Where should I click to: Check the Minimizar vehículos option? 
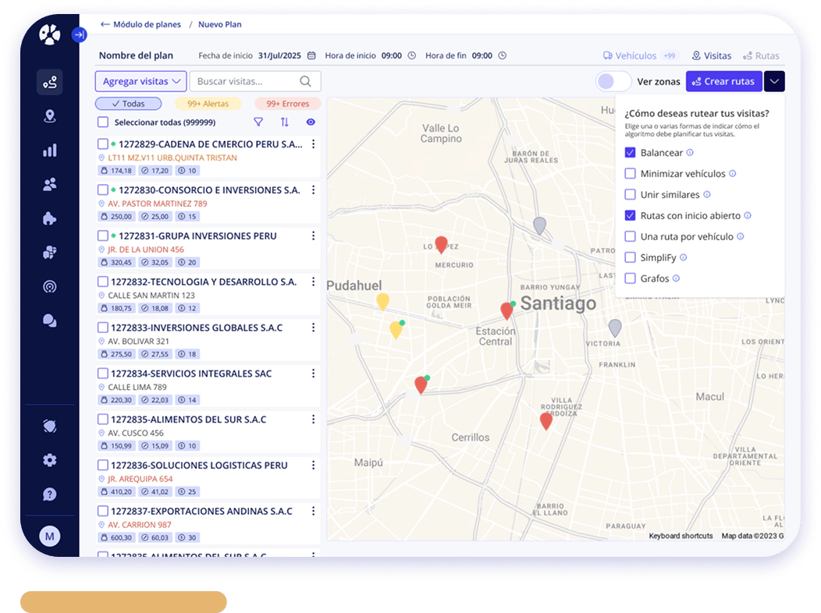pyautogui.click(x=631, y=173)
